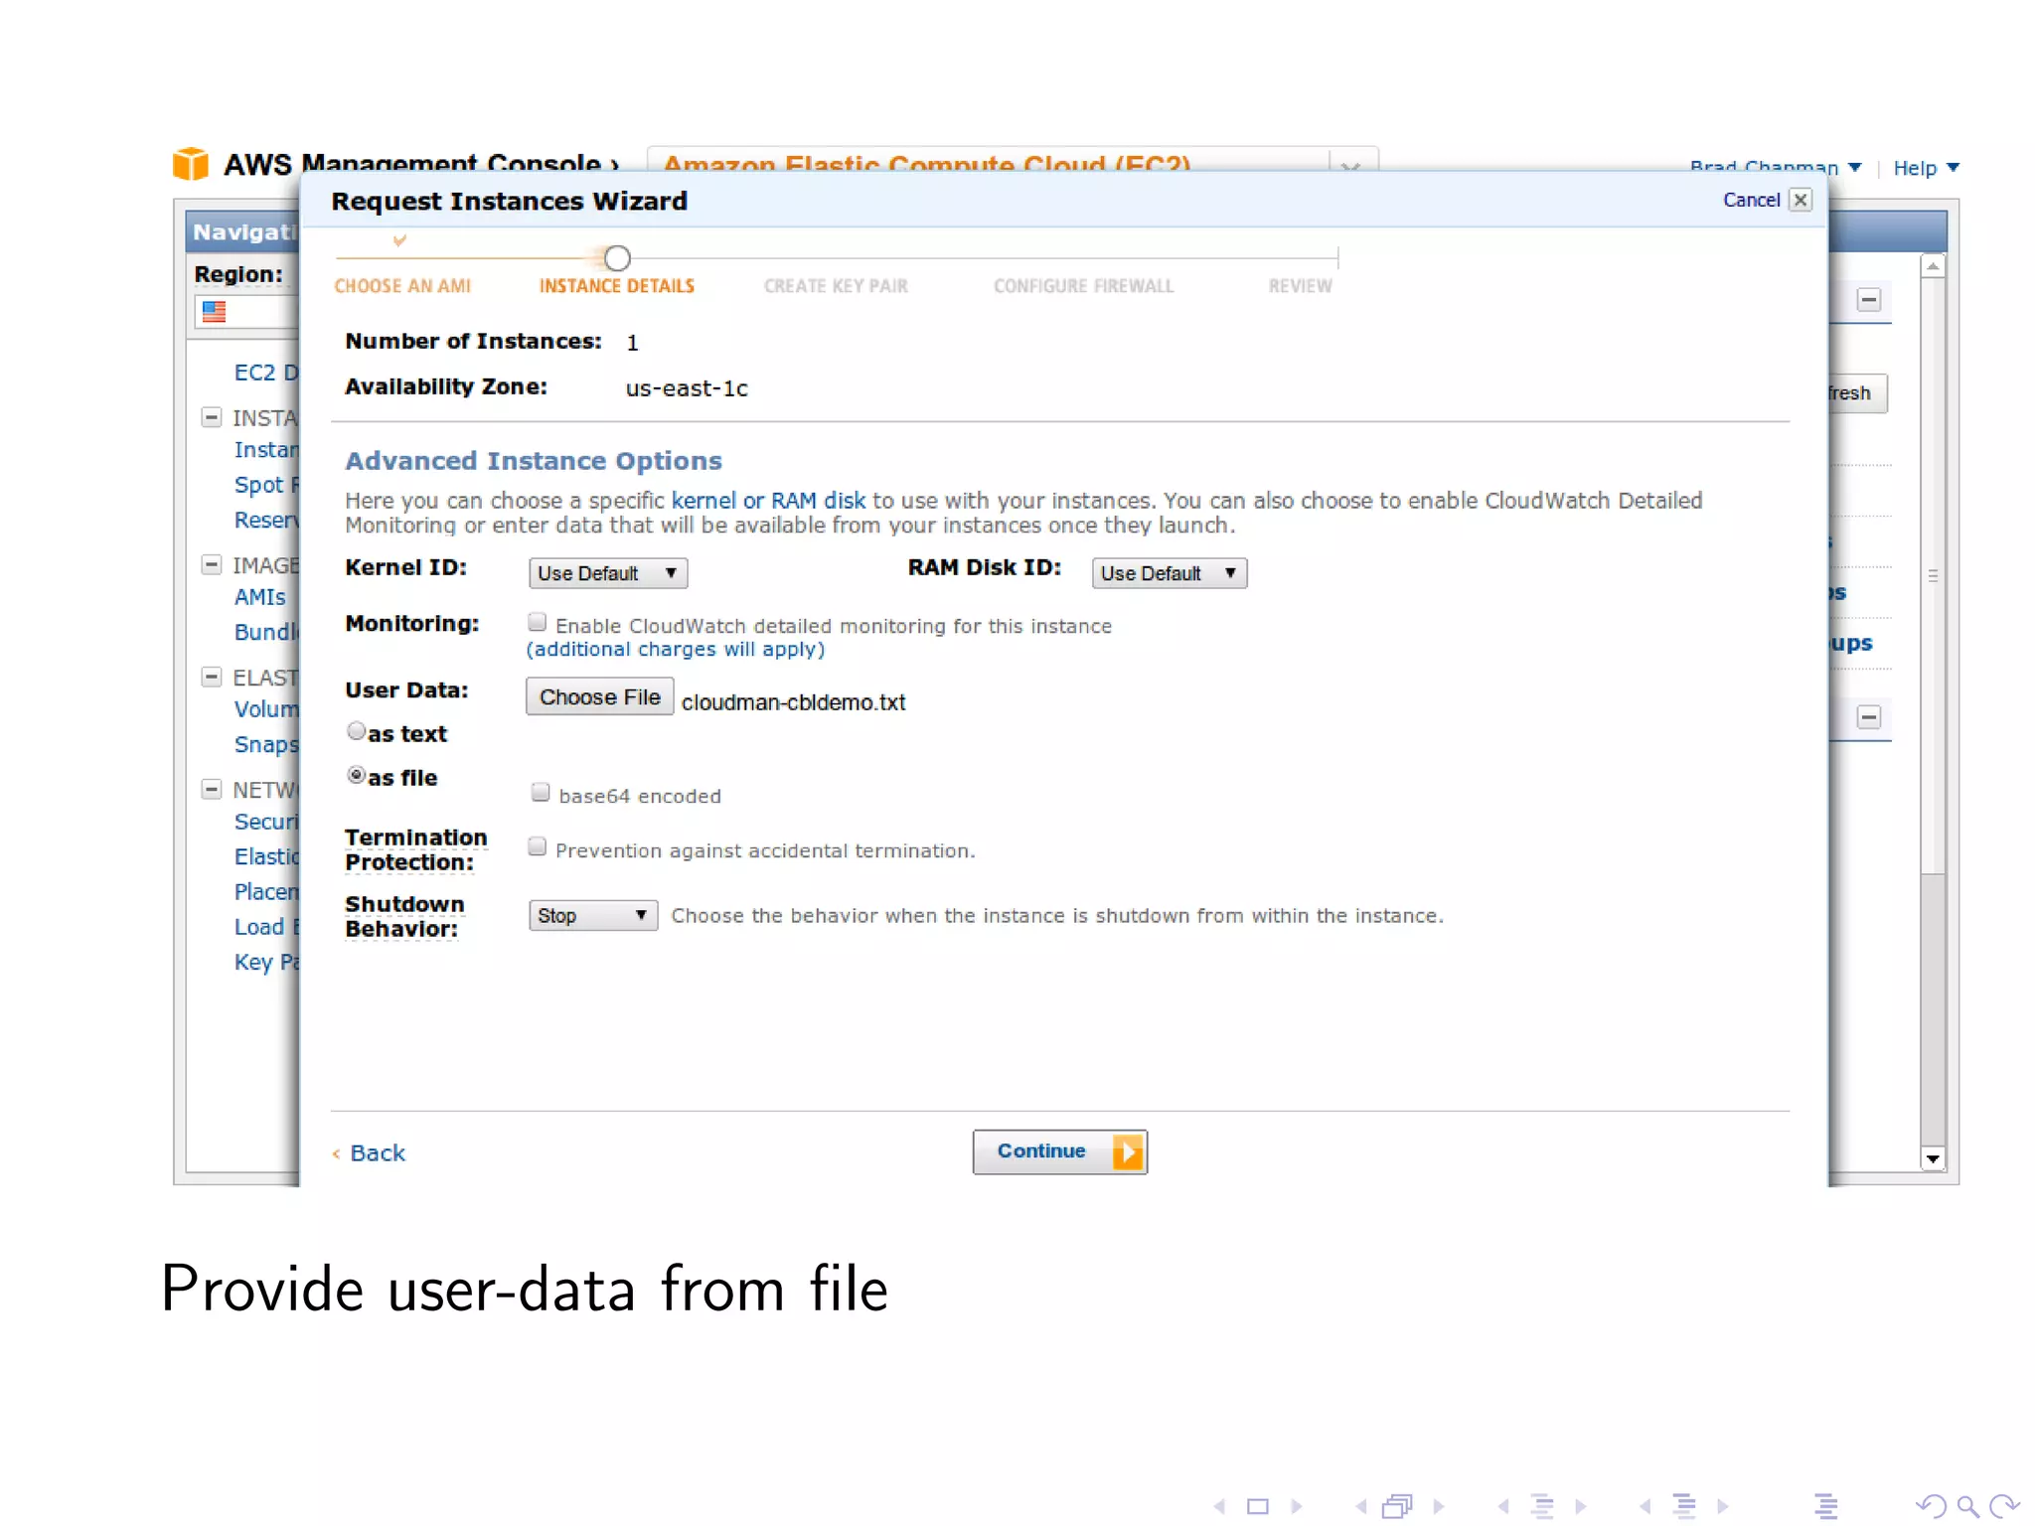This screenshot has height=1526, width=2035.
Task: Collapse the IMAGES navigation section
Action: pos(211,564)
